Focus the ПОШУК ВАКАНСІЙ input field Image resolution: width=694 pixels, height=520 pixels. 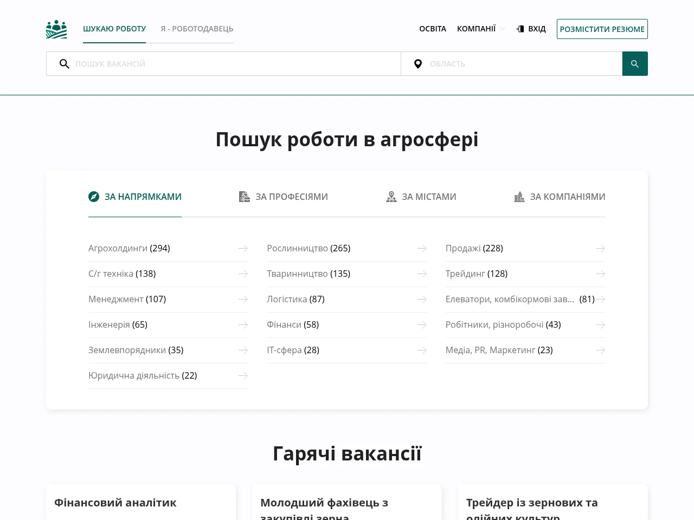[223, 64]
